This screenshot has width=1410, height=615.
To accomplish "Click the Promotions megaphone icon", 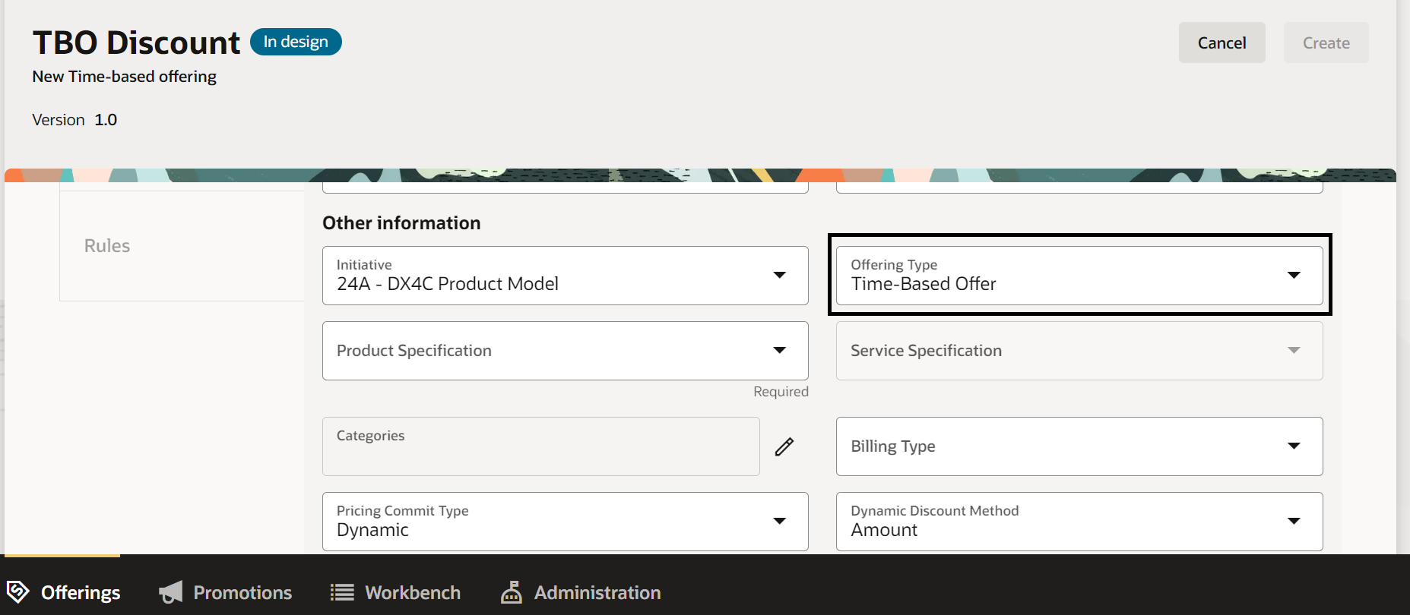I will pyautogui.click(x=171, y=592).
